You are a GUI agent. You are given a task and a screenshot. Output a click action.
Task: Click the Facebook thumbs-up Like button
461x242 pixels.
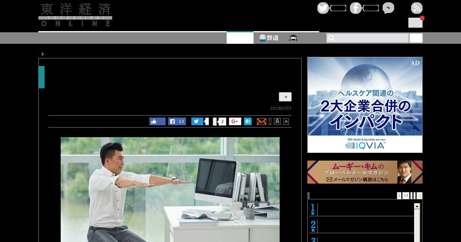pos(158,121)
